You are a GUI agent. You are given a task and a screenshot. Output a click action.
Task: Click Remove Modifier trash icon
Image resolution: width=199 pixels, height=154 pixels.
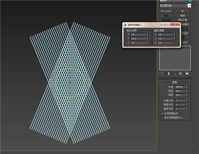[x=180, y=73]
